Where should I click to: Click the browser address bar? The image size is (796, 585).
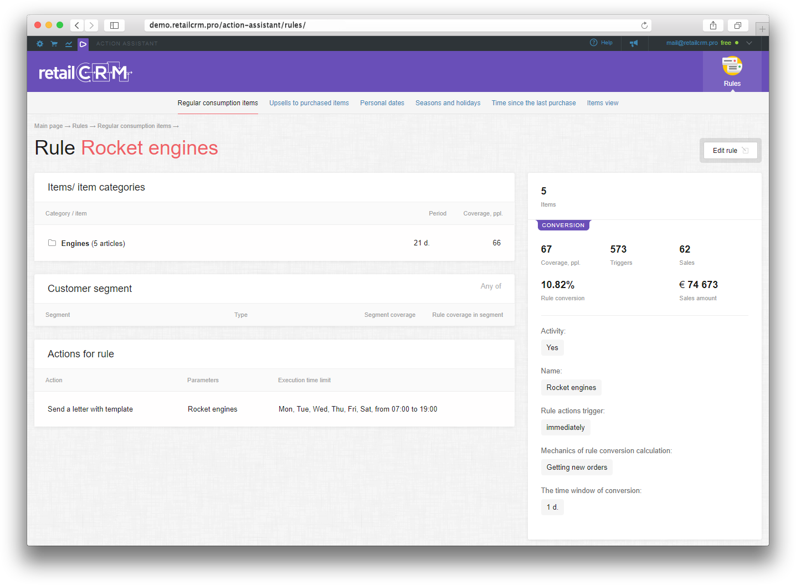point(398,25)
